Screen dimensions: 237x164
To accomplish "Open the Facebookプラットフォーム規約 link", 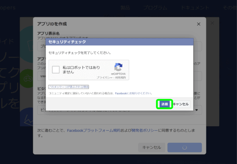I will (94, 131).
